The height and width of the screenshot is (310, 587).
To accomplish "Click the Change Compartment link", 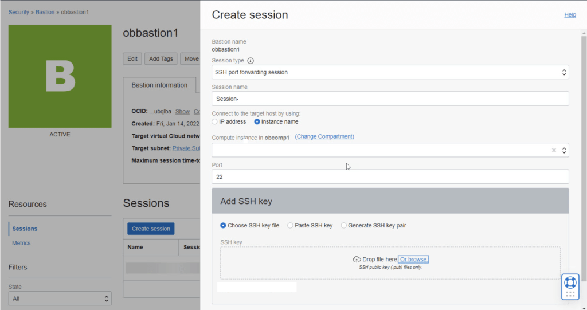I will 324,136.
